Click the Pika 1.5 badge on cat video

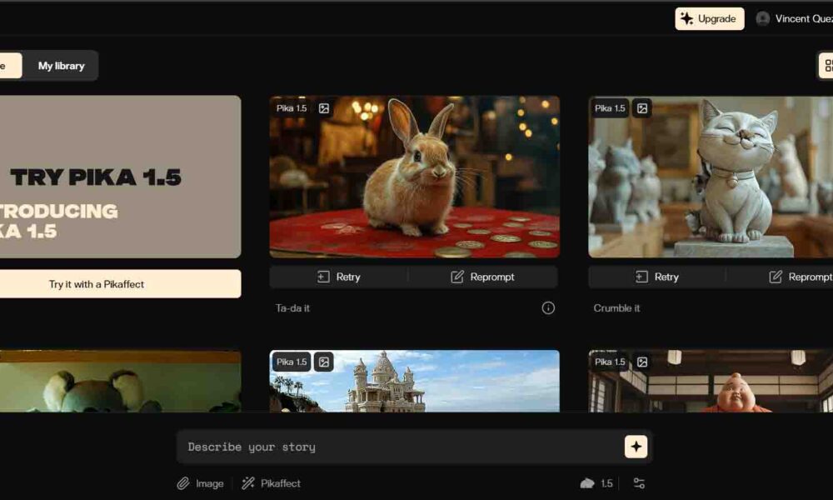[x=610, y=108]
